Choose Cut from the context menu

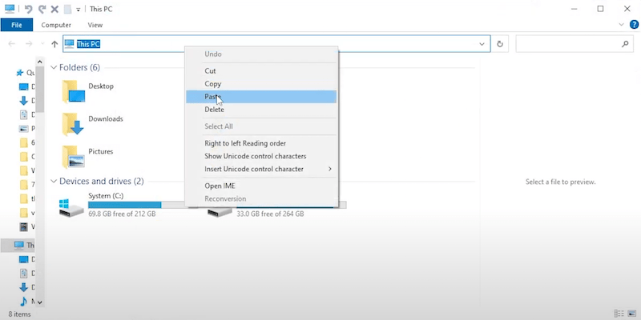tap(261, 70)
